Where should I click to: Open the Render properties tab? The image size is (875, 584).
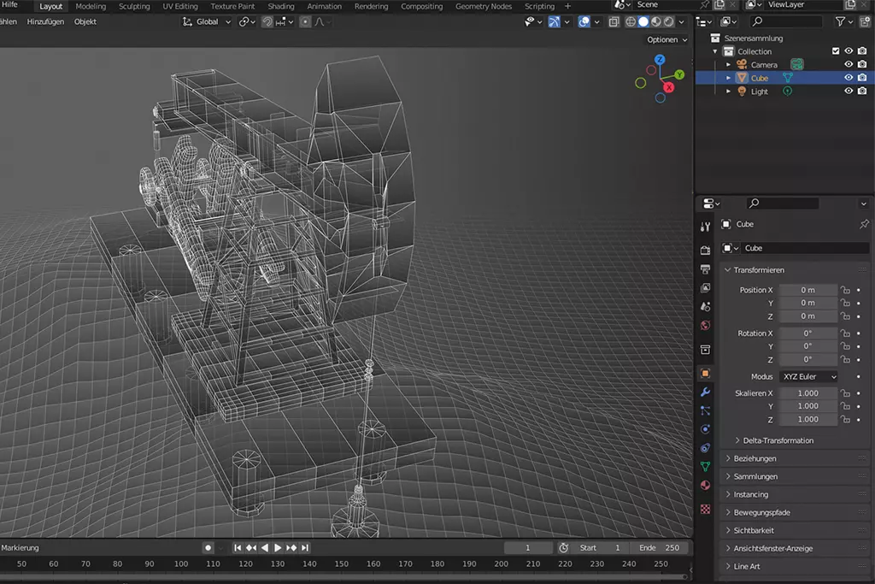point(705,251)
